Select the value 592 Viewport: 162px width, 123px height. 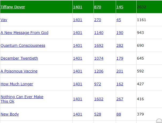coord(140,71)
